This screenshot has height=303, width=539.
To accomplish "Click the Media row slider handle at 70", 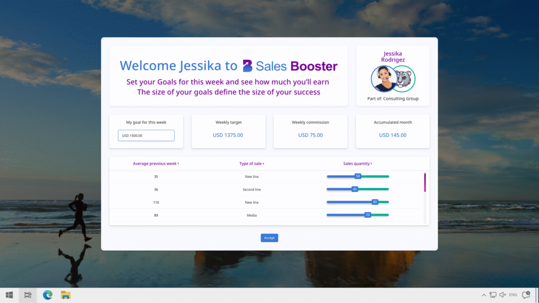I will (367, 215).
